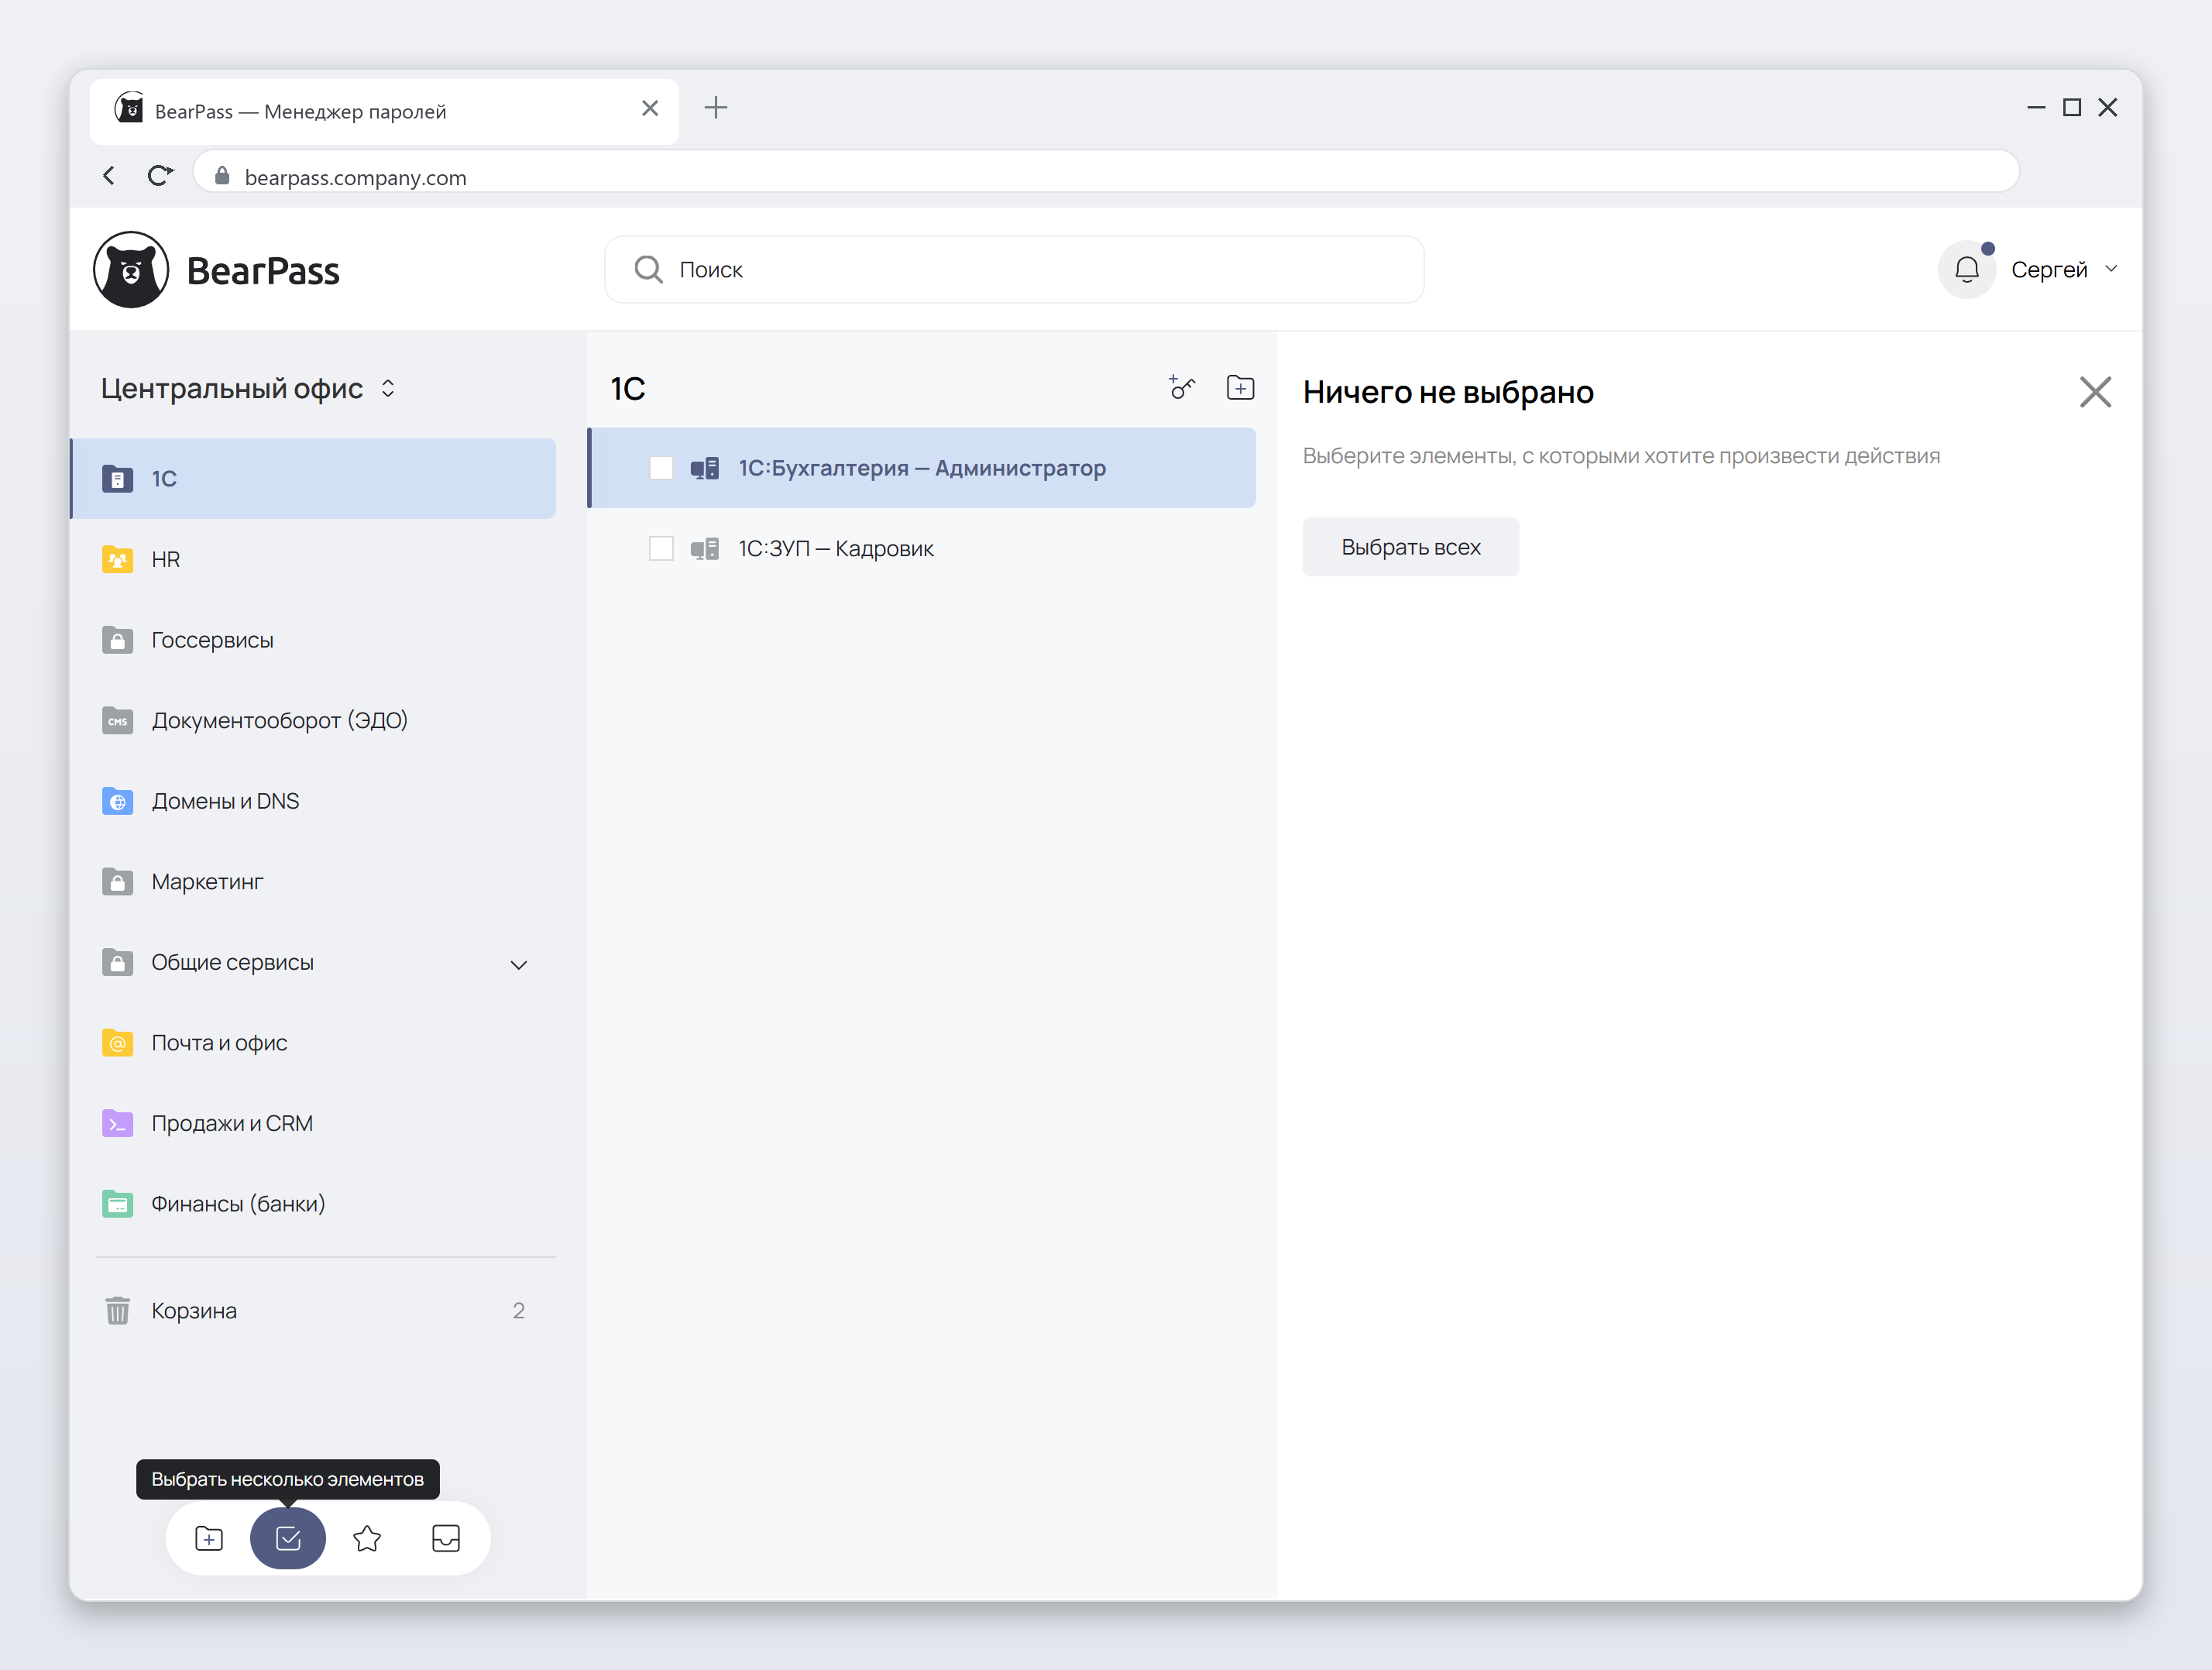Click the Почта и офис folder icon
Image resolution: width=2212 pixels, height=1670 pixels.
118,1043
